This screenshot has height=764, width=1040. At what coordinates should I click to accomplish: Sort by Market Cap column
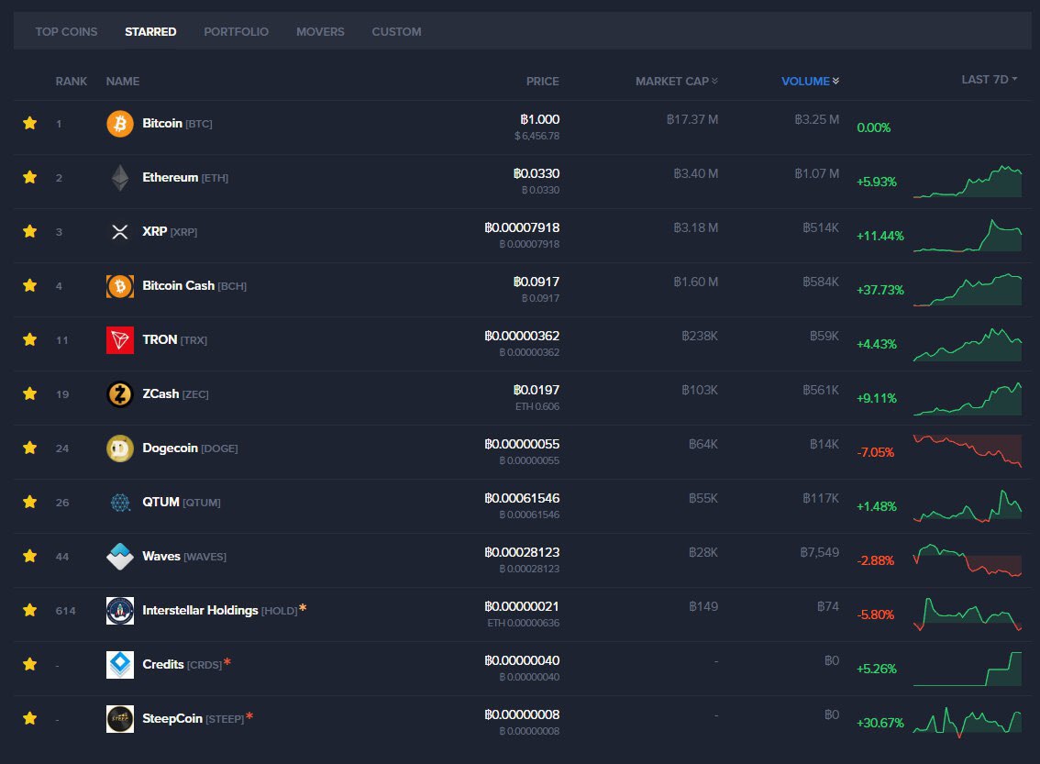pyautogui.click(x=677, y=81)
